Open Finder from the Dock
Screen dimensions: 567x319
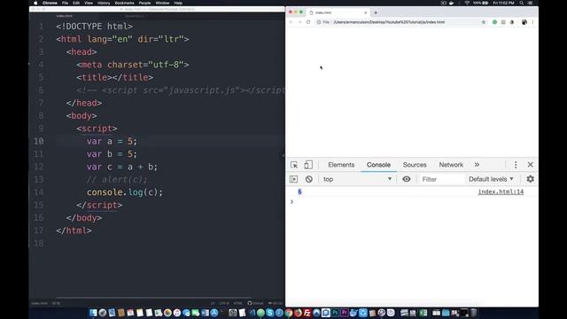93,313
